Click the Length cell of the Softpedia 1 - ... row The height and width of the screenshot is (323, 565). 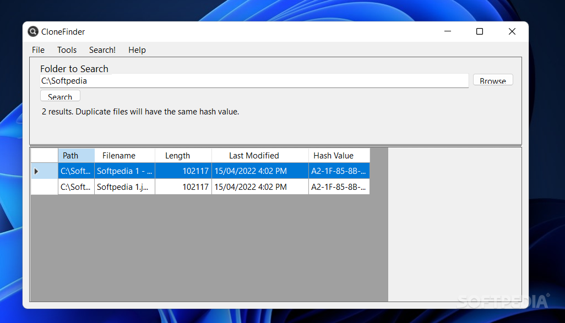183,171
